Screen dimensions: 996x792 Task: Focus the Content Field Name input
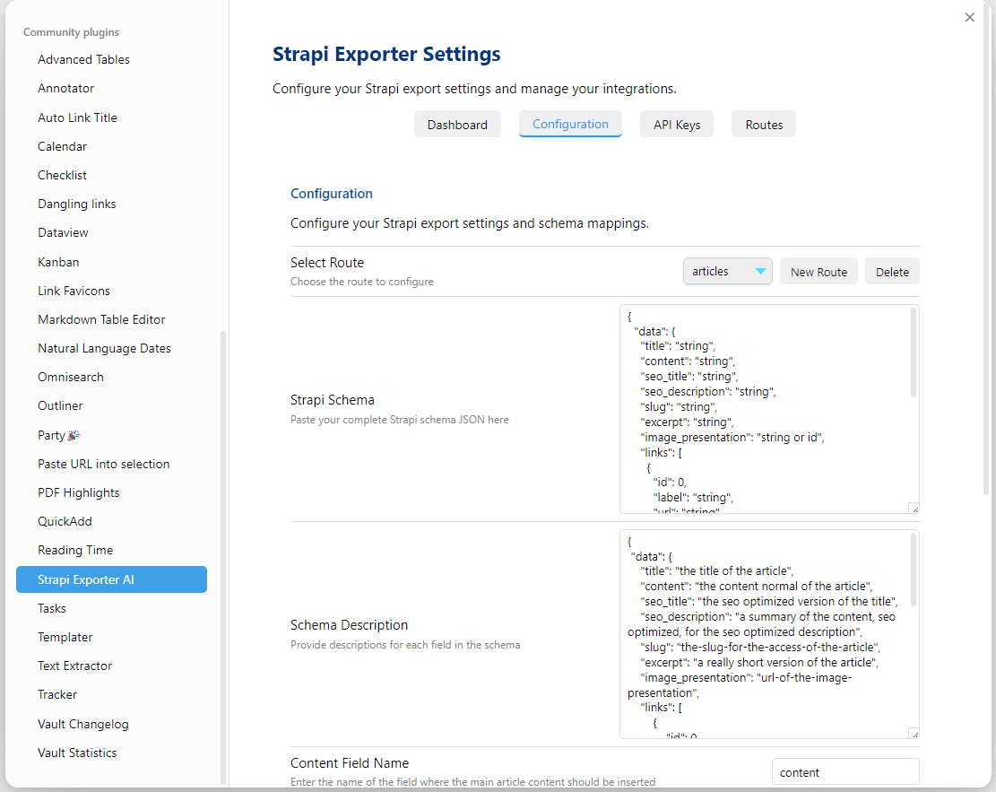(x=844, y=772)
